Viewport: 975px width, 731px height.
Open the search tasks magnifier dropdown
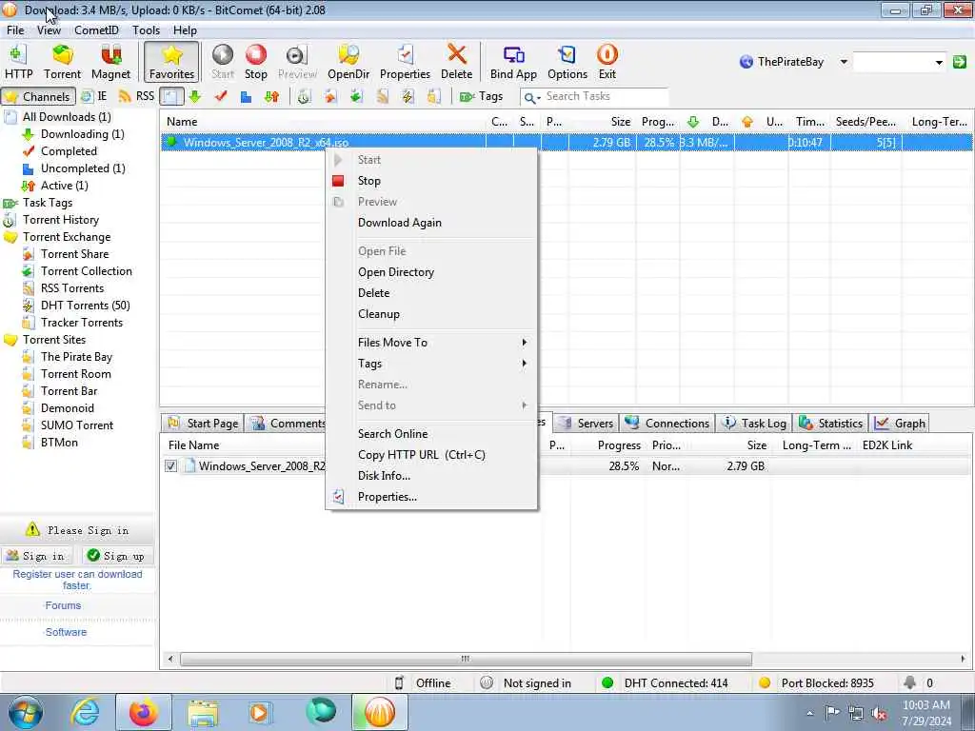[x=531, y=97]
